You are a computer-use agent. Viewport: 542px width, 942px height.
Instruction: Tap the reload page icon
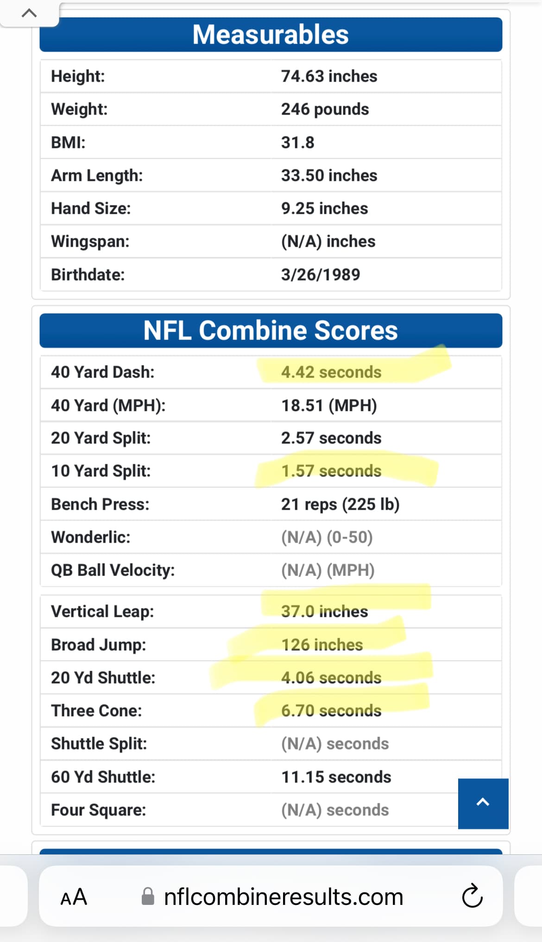point(472,896)
